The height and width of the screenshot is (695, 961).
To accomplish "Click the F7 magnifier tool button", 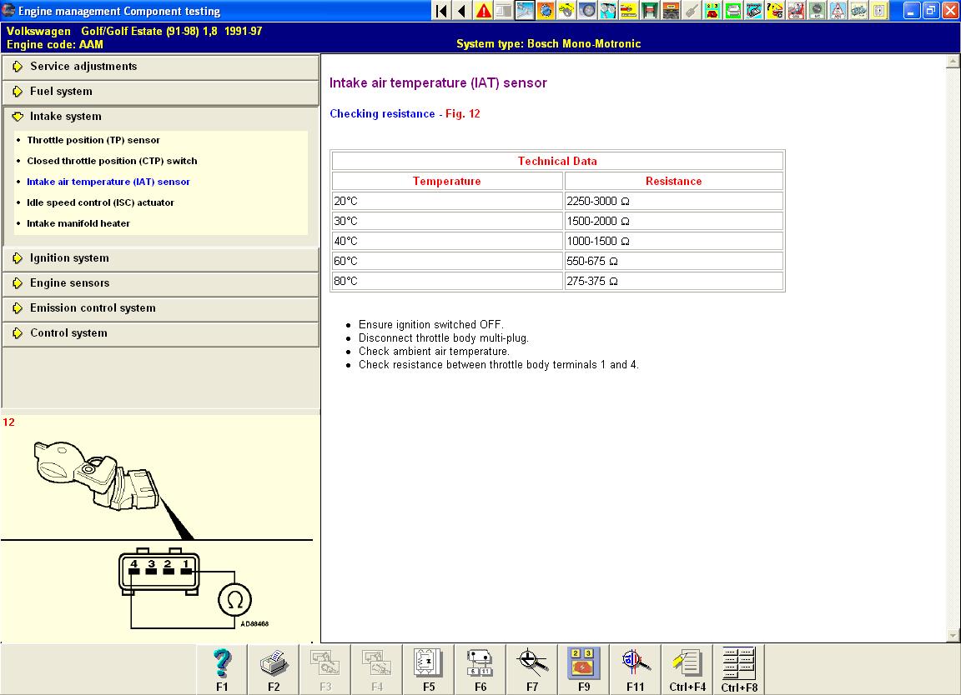I will 532,668.
